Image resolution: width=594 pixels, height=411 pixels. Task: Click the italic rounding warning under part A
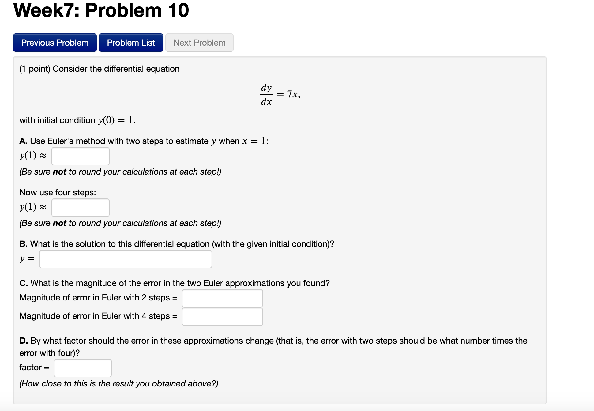(x=120, y=172)
